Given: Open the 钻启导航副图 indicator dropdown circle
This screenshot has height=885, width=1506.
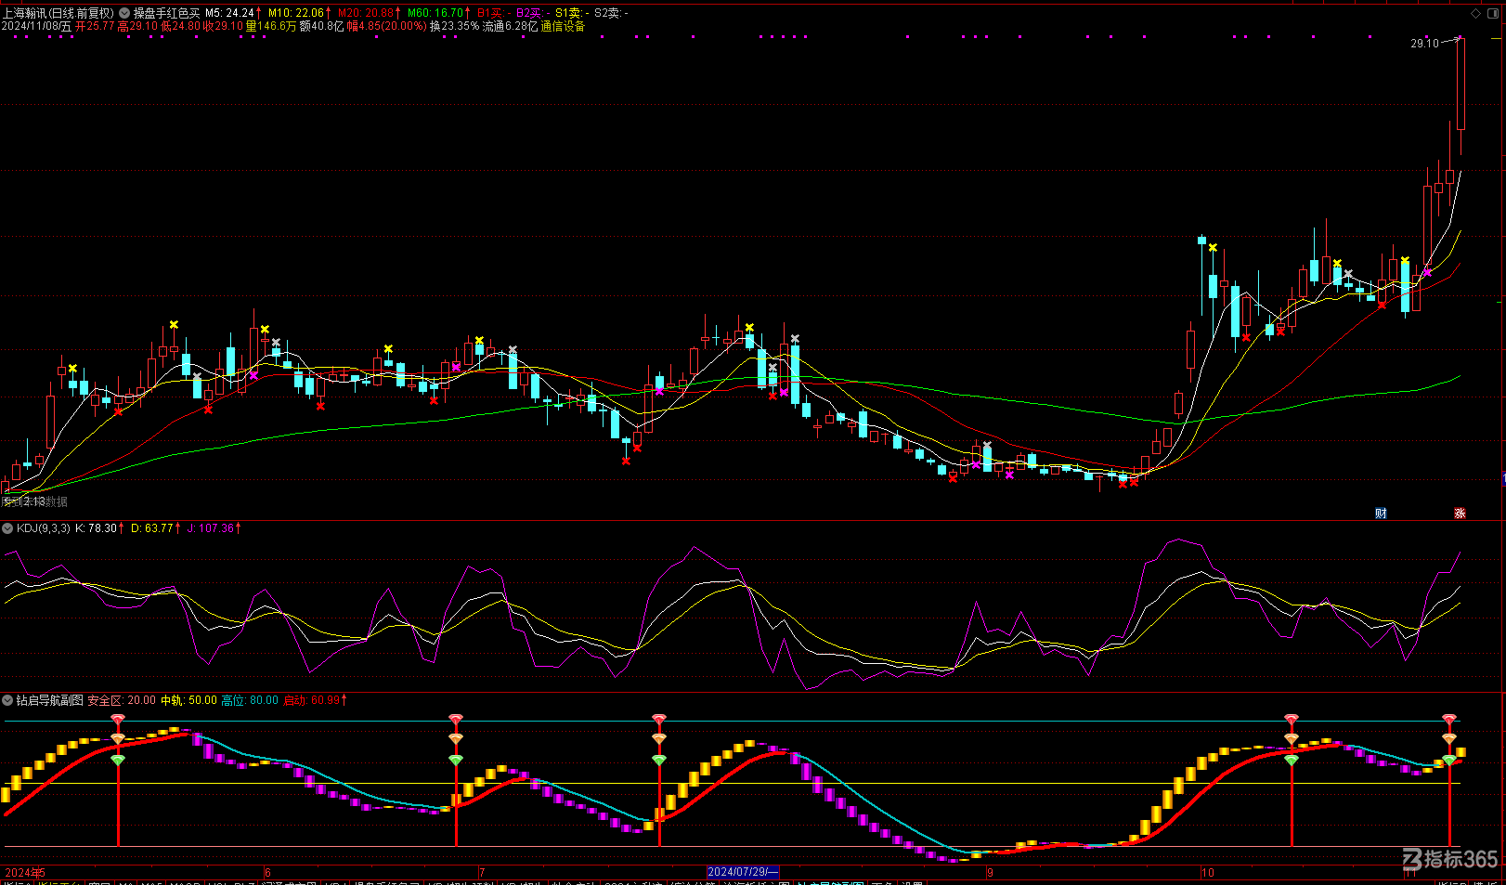Looking at the screenshot, I should [7, 700].
